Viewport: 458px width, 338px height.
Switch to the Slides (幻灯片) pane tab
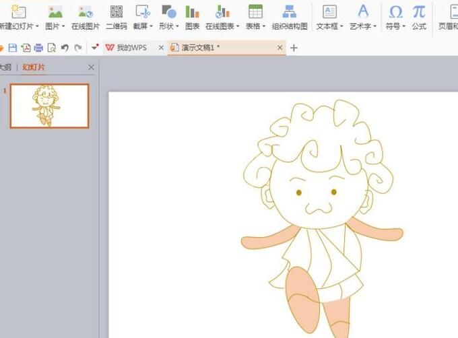pos(33,67)
